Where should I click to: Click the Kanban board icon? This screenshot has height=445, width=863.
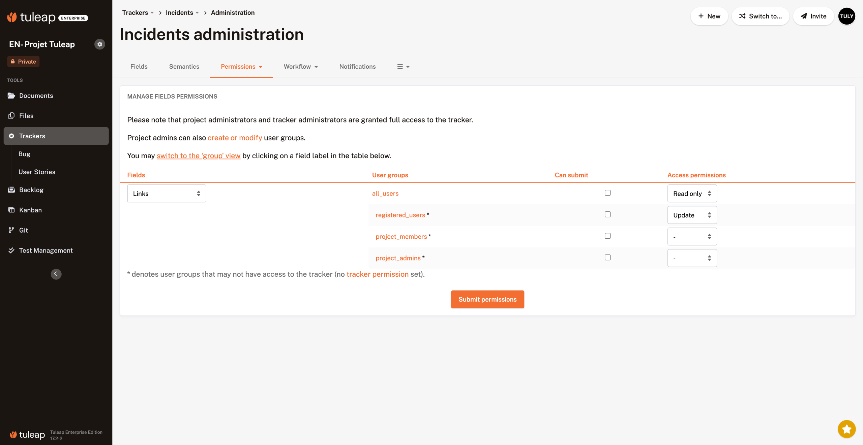(11, 210)
